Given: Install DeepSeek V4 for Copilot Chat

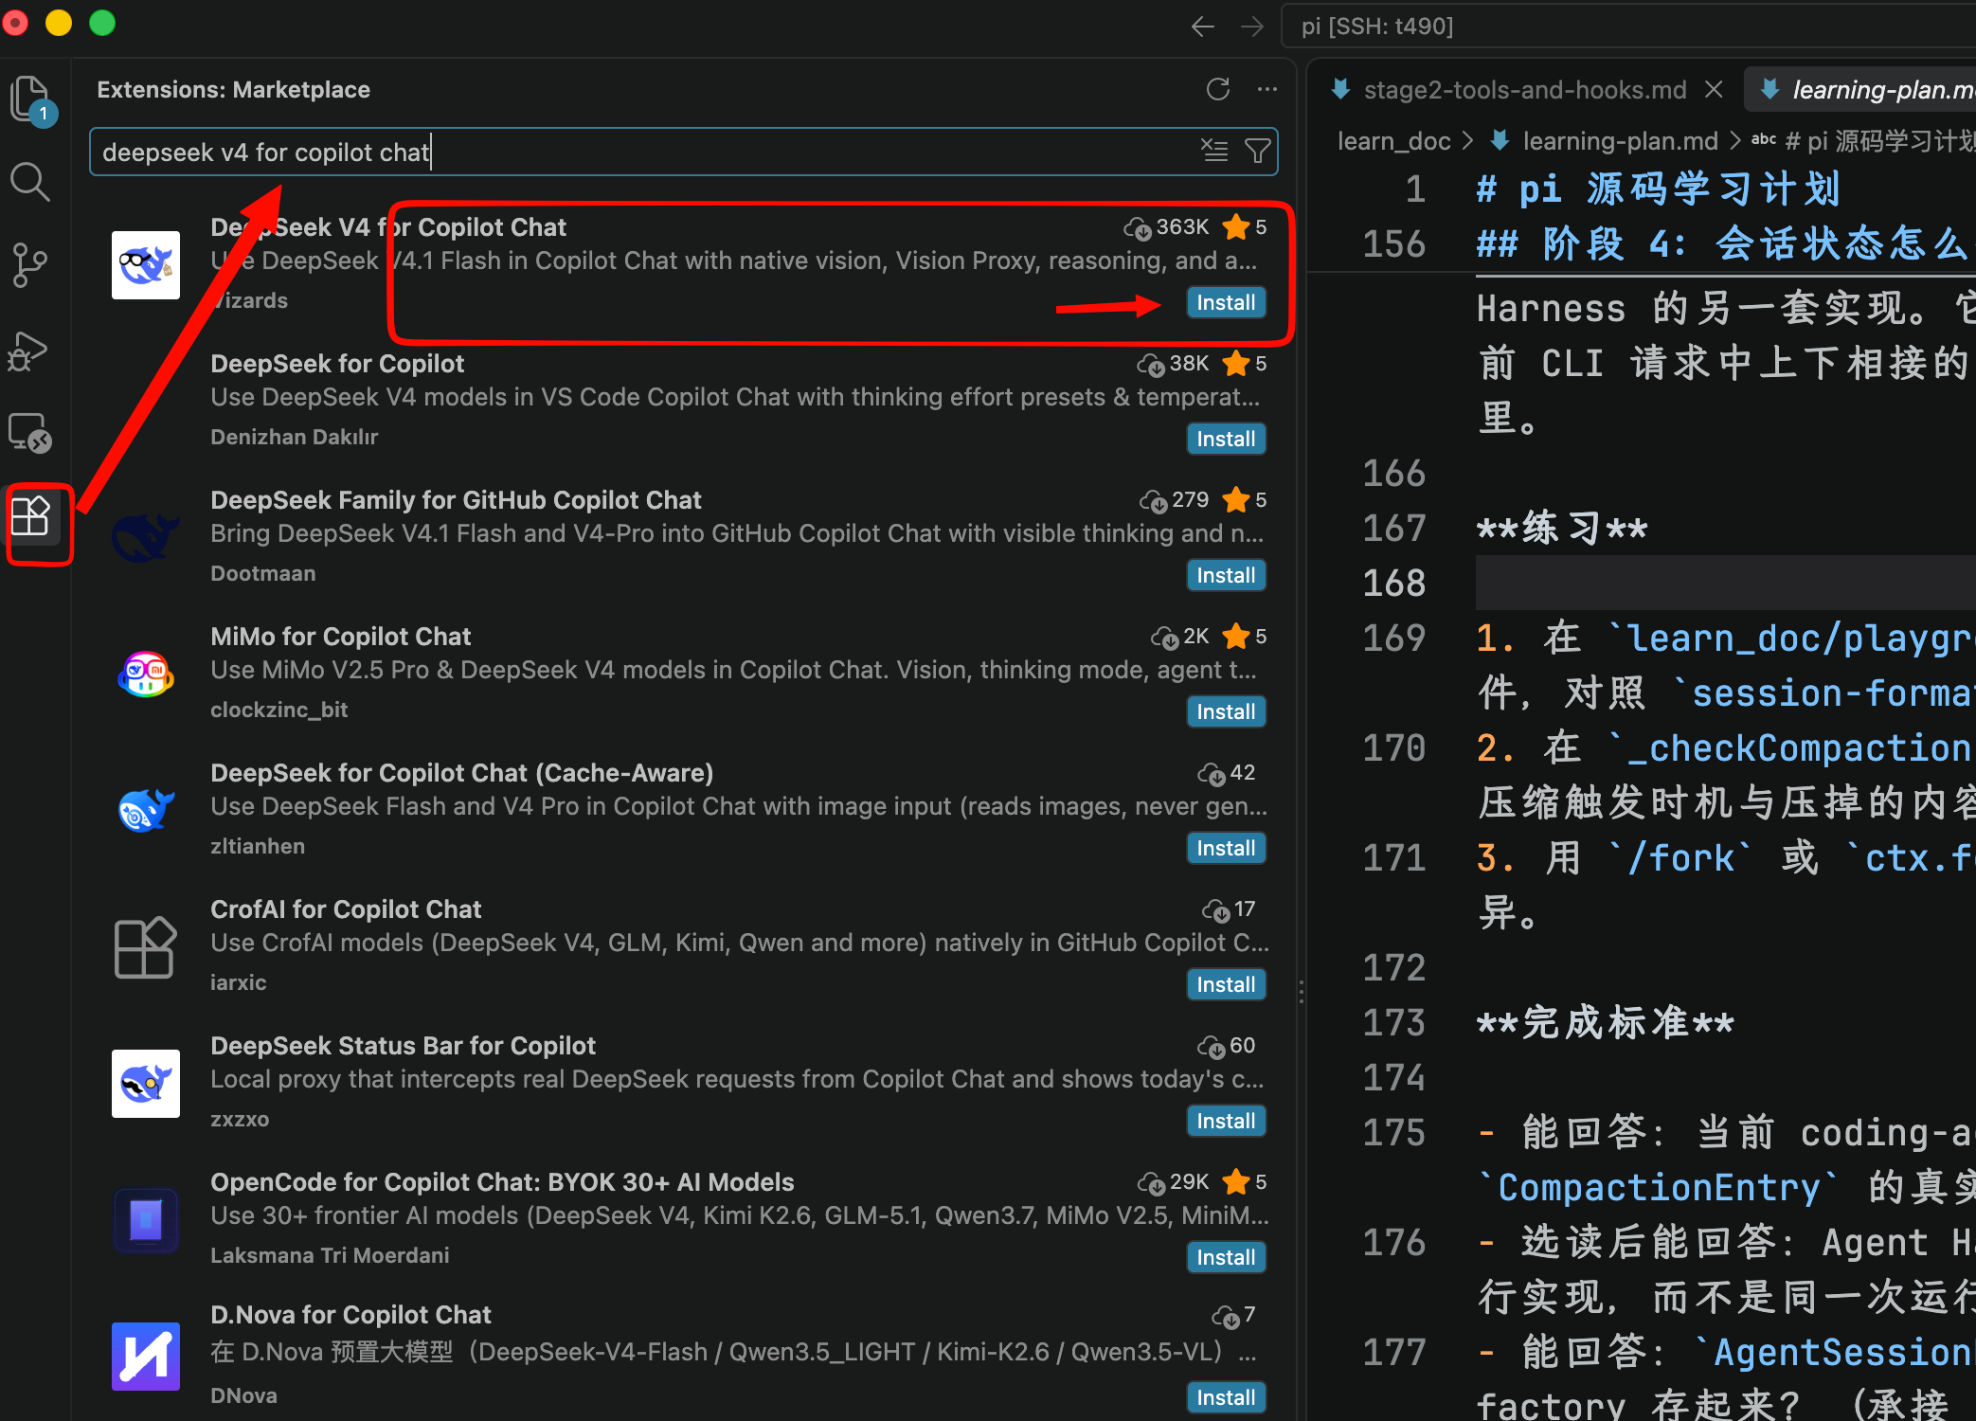Looking at the screenshot, I should coord(1226,303).
